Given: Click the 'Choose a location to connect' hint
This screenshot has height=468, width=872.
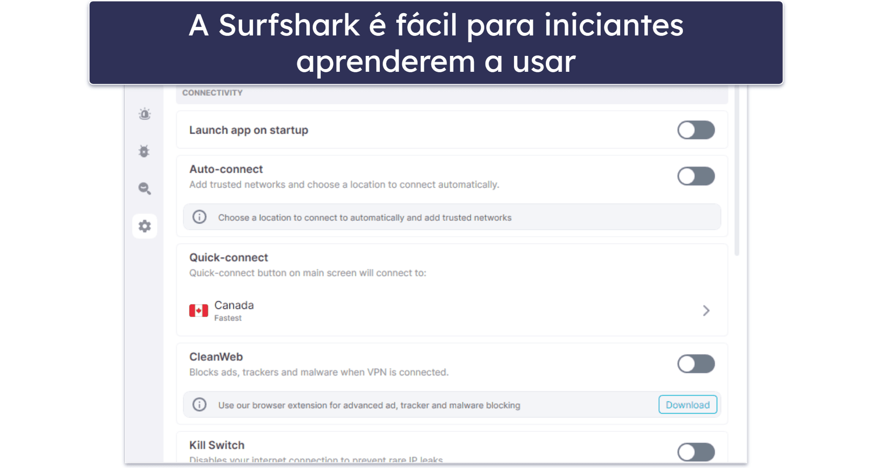Looking at the screenshot, I should click(x=364, y=218).
